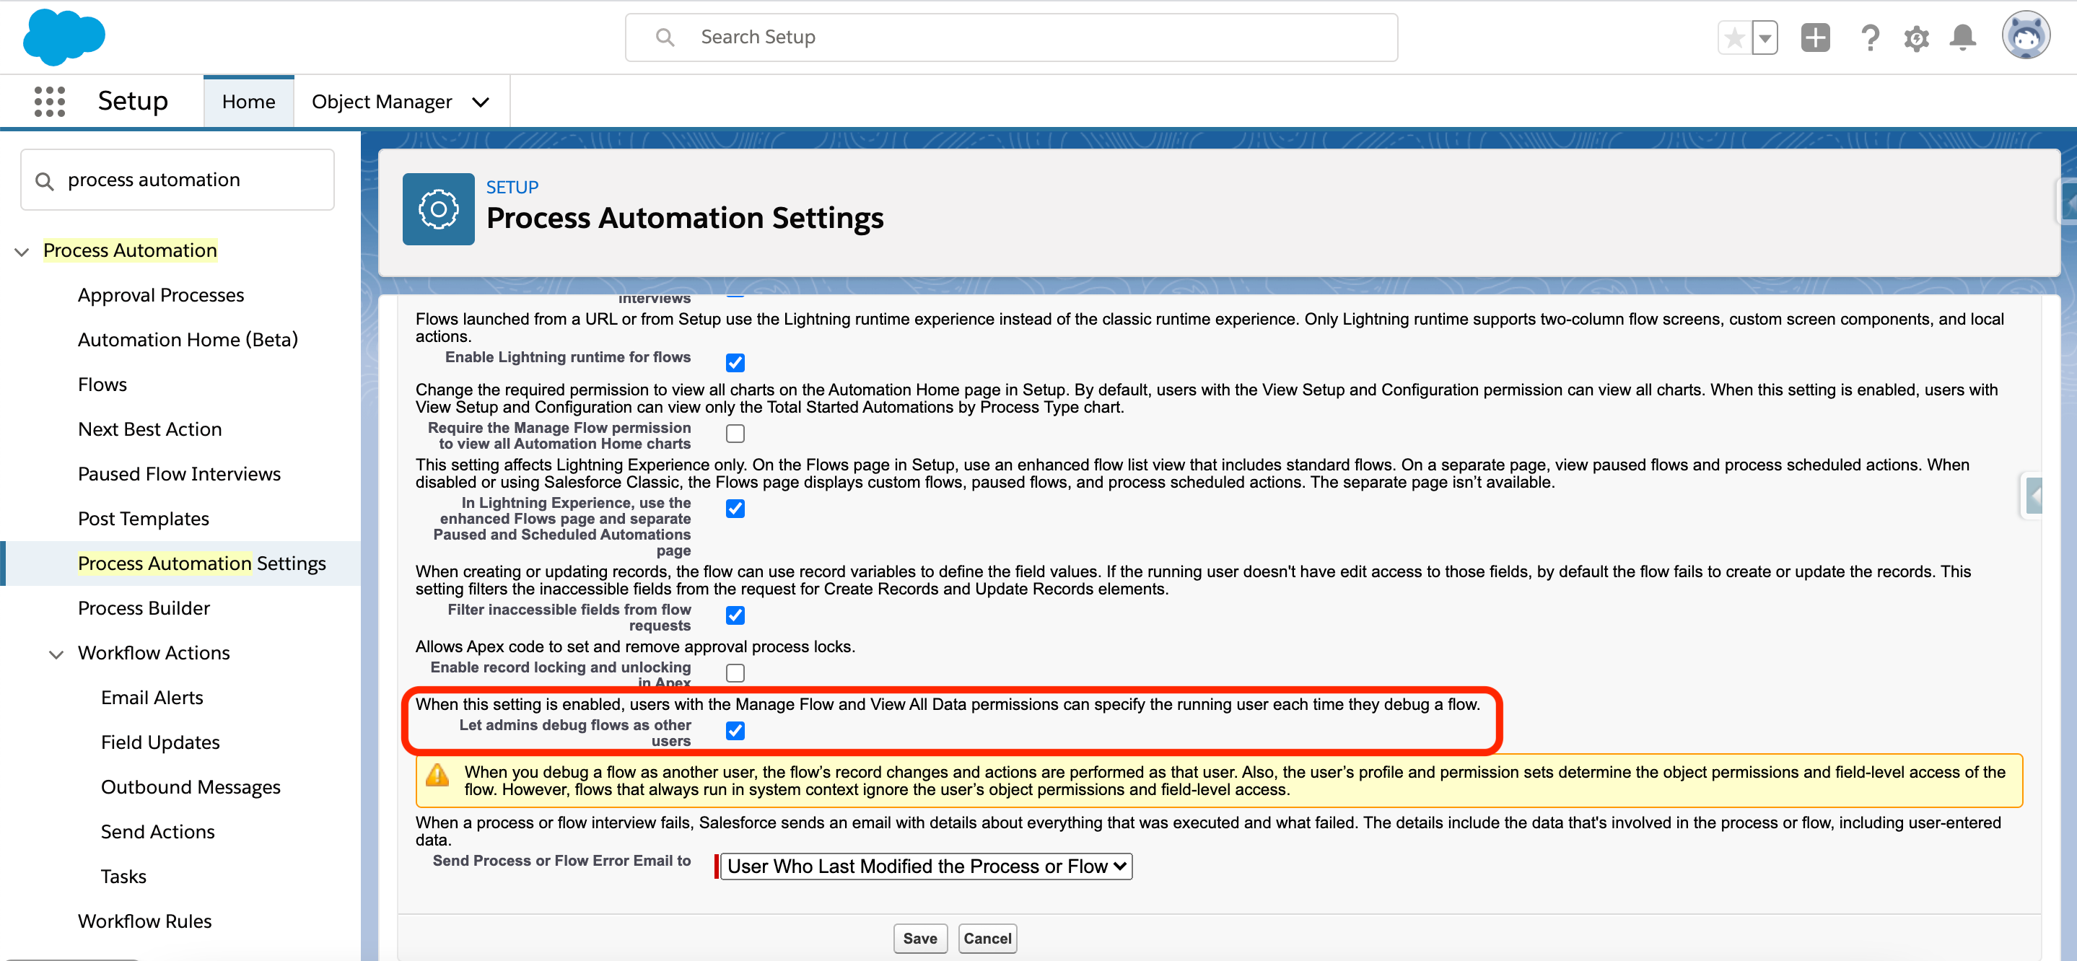
Task: Click the 'Enable Lightning runtime for flows' label
Action: (568, 357)
